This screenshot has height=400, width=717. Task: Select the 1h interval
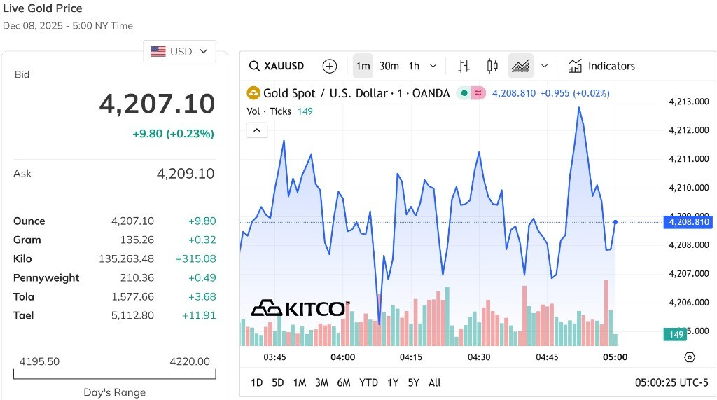click(414, 66)
